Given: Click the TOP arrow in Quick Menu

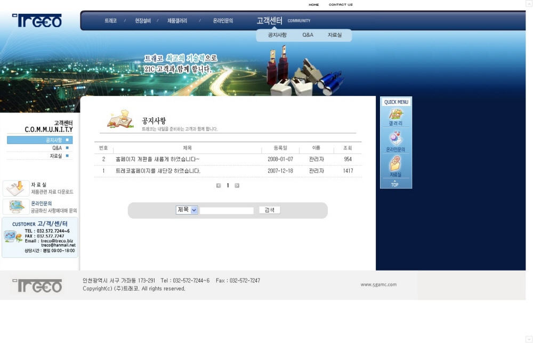Looking at the screenshot, I should coord(395,184).
